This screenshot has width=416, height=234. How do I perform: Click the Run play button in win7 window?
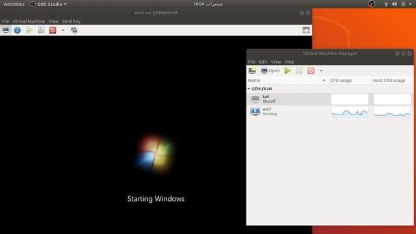[29, 31]
